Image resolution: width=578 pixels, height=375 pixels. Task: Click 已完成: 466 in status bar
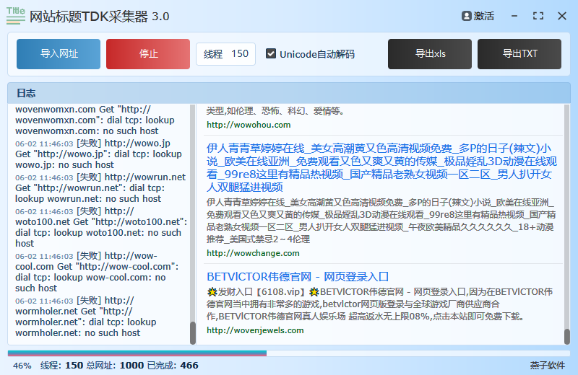coord(173,366)
